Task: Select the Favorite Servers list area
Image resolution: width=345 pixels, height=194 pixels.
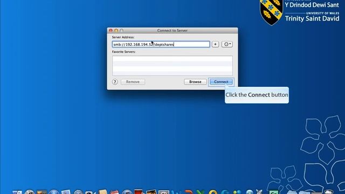Action: coord(172,66)
